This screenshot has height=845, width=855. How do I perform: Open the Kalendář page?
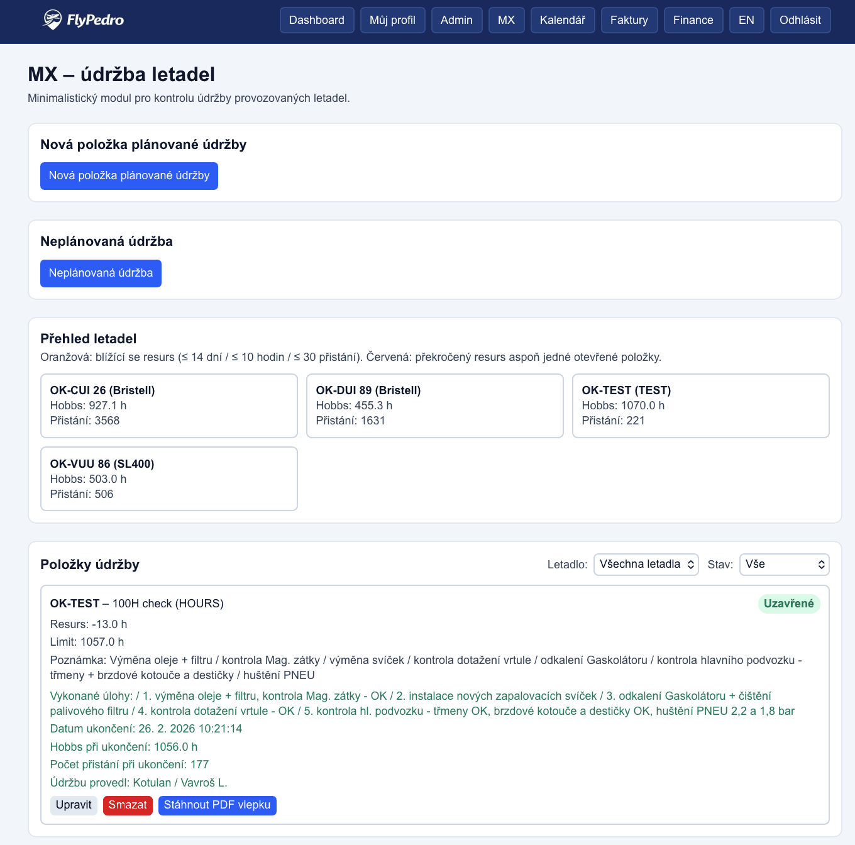pyautogui.click(x=562, y=20)
